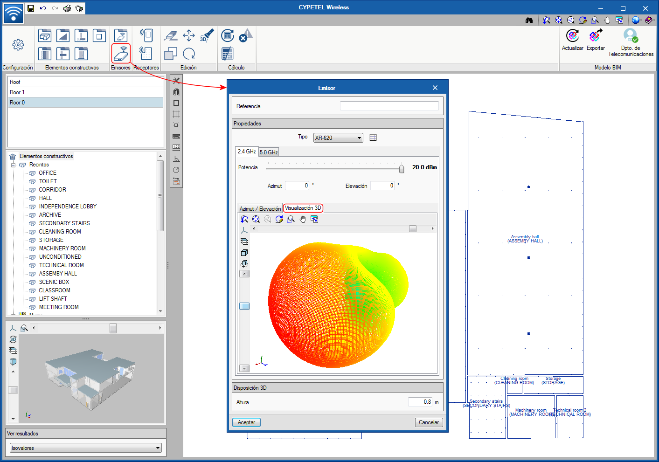The height and width of the screenshot is (462, 659).
Task: Click the pan hand icon in Emisor 3D view
Action: [303, 219]
